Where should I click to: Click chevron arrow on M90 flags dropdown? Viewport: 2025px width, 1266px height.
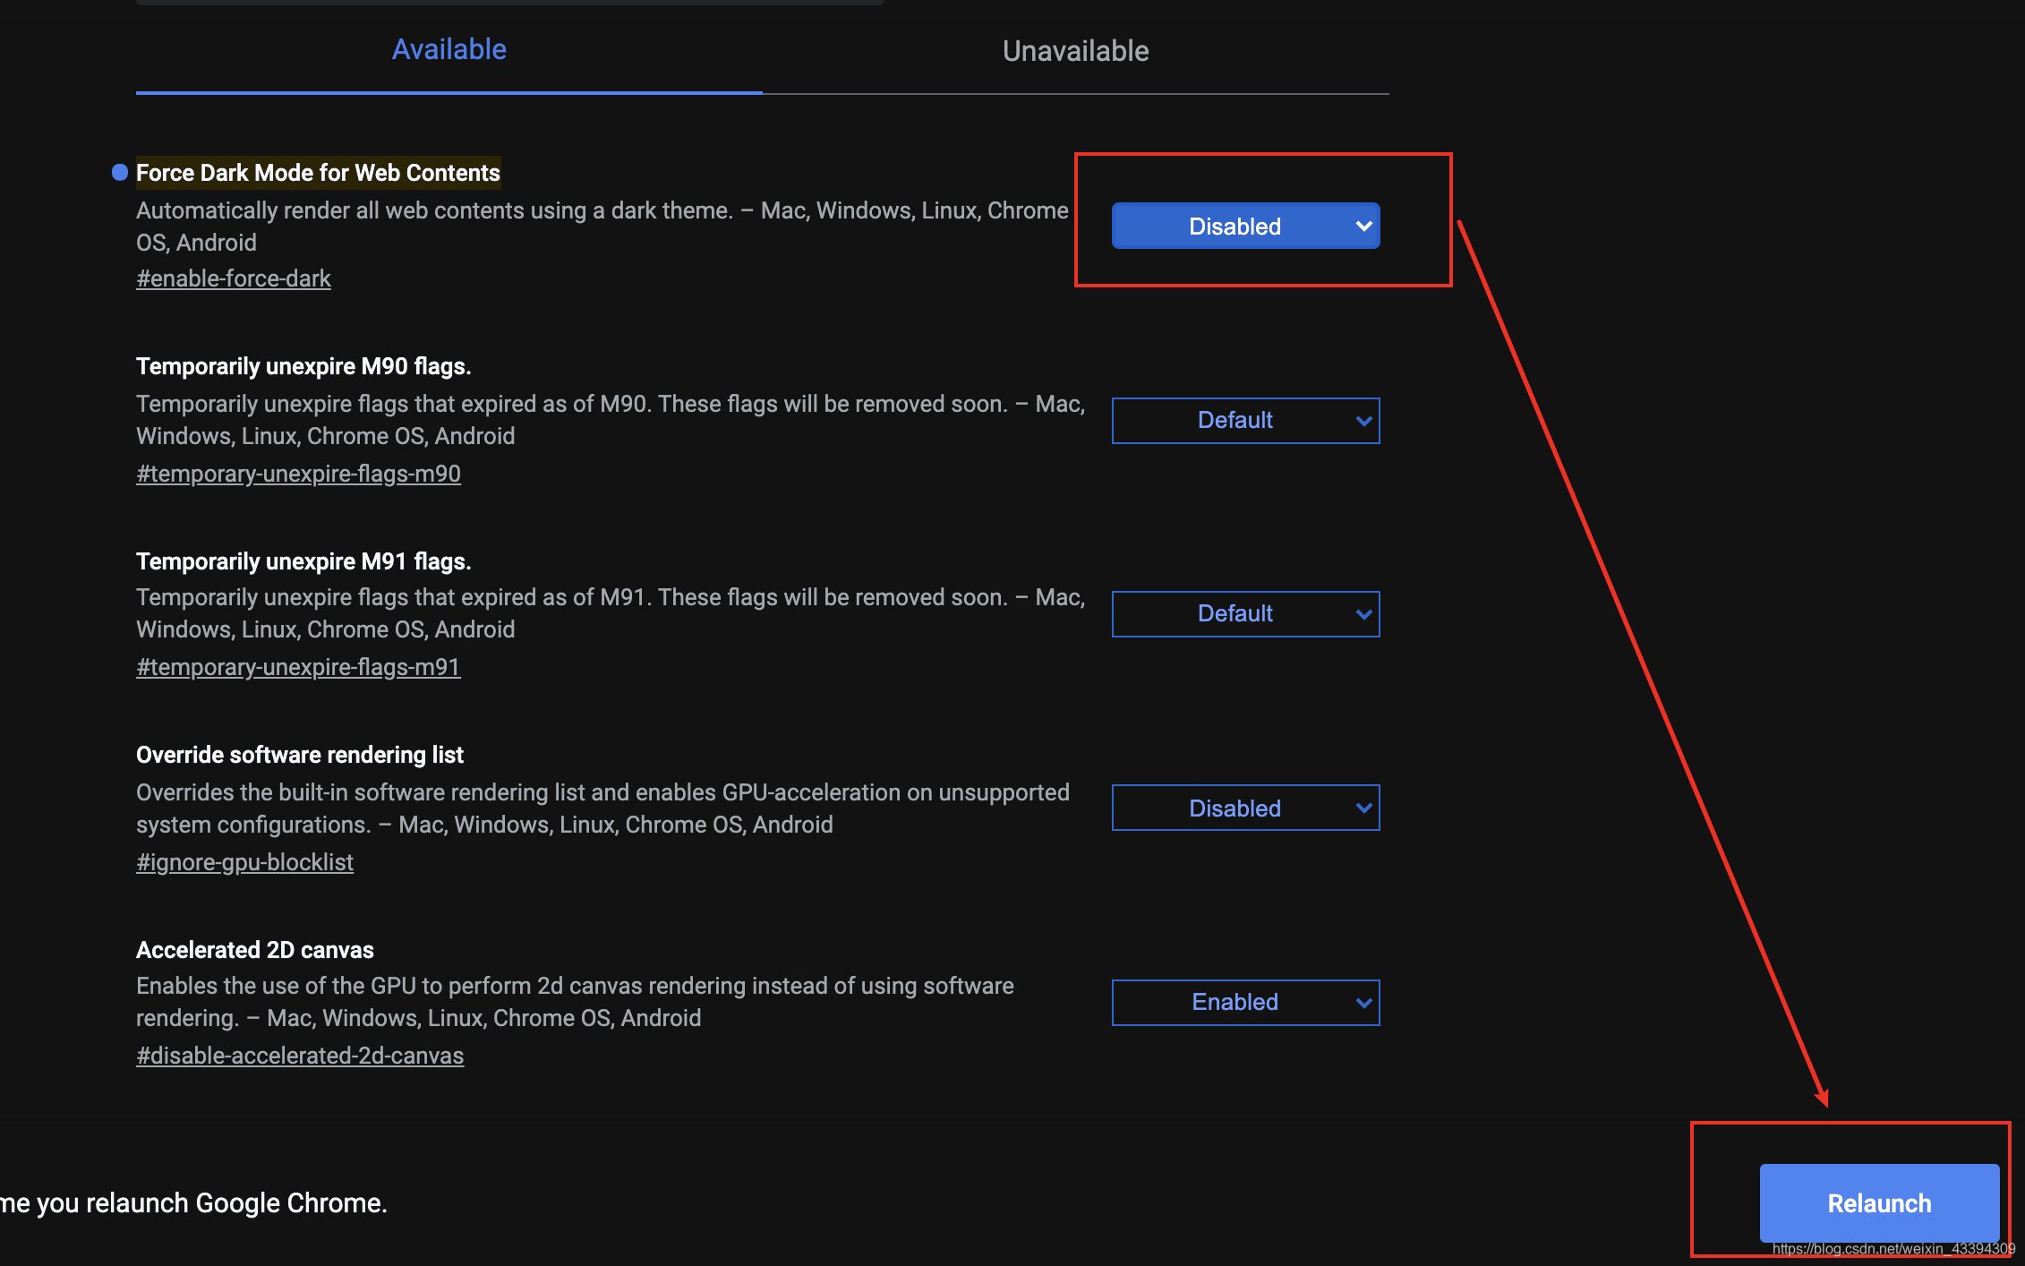pos(1363,421)
